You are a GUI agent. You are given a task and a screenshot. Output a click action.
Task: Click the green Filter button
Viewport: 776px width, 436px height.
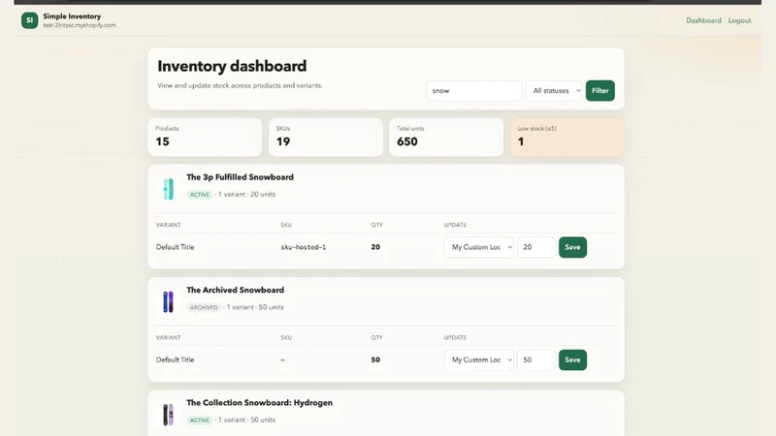pyautogui.click(x=599, y=90)
